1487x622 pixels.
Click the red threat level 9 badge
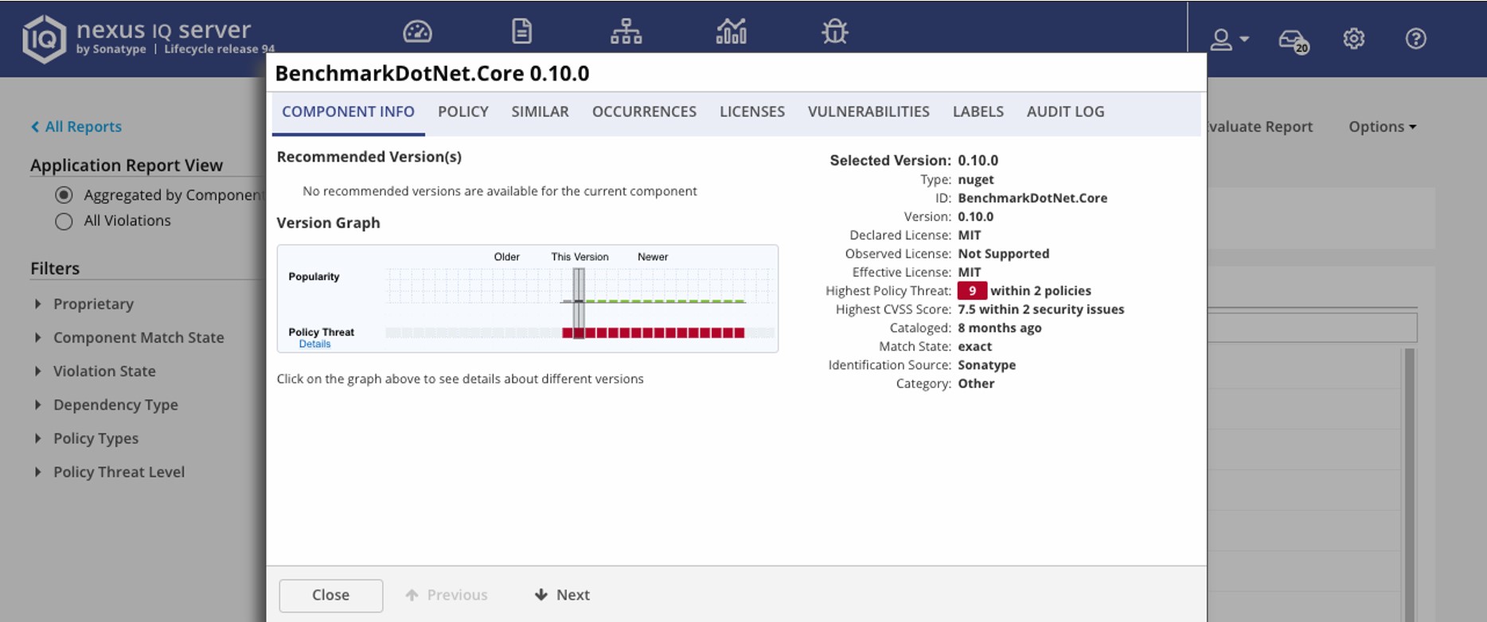point(972,291)
